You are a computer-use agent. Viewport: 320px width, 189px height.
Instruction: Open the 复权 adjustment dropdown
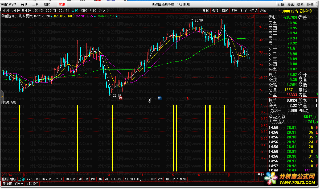[206, 10]
